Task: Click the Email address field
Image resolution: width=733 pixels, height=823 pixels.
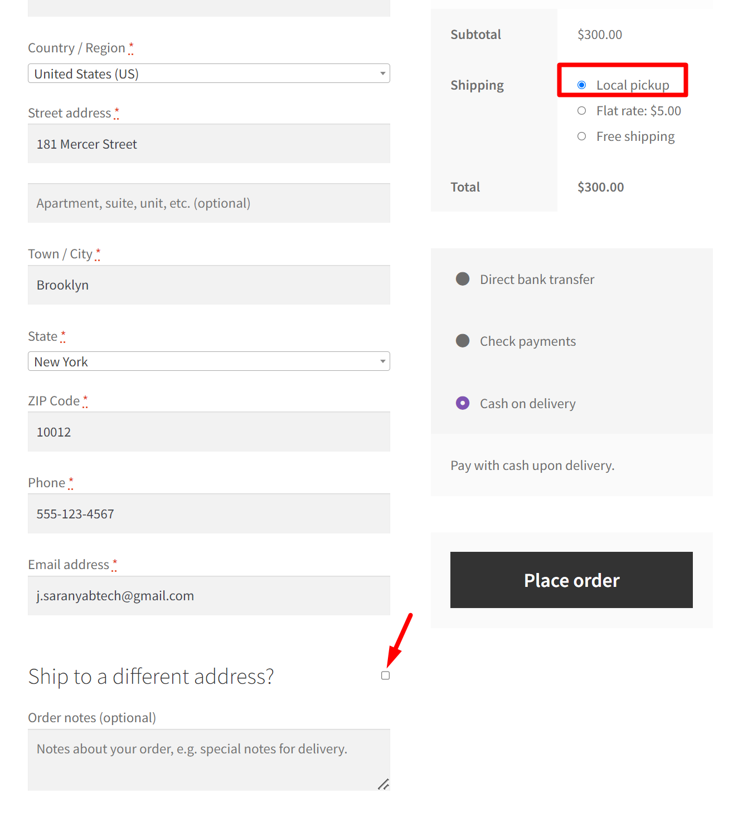Action: click(208, 595)
